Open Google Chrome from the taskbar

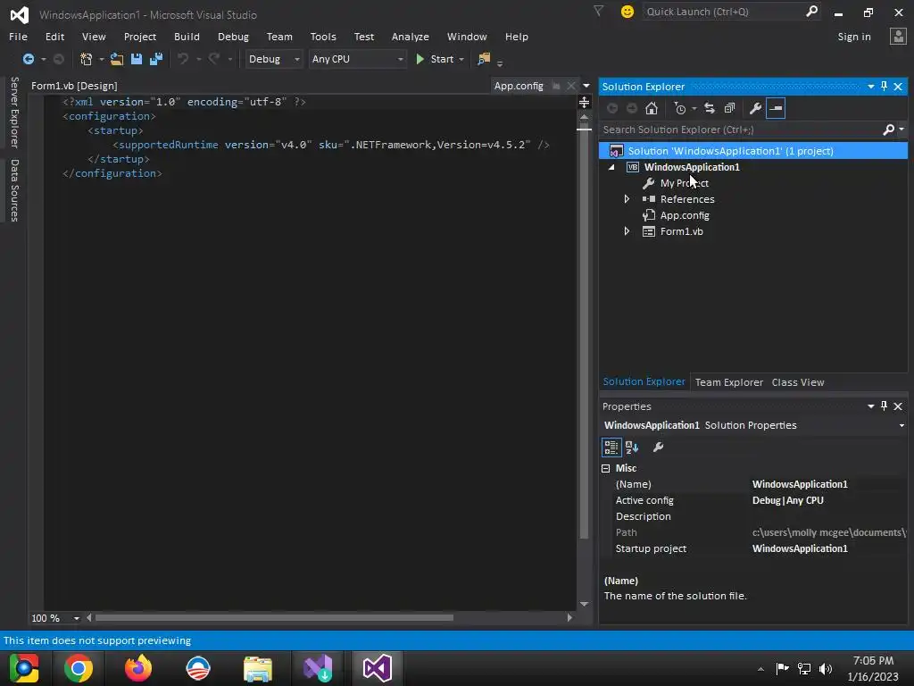pyautogui.click(x=79, y=668)
